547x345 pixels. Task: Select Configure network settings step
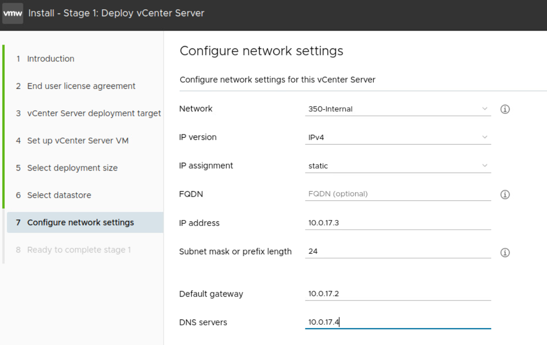(x=80, y=222)
